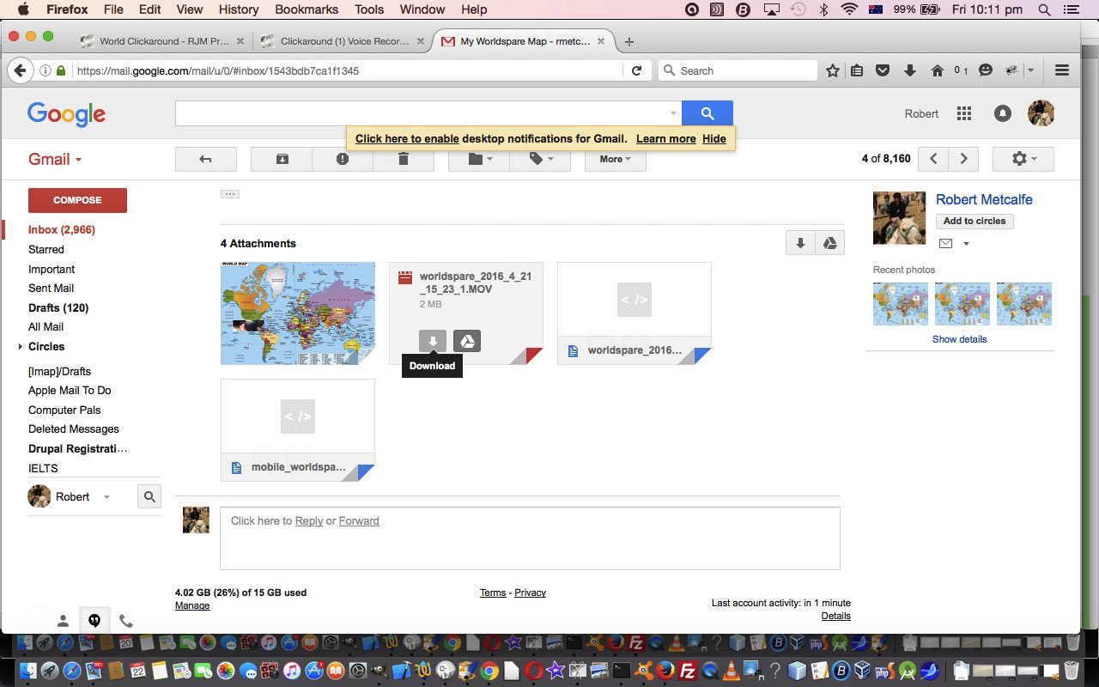Report spam using the exclamation icon
The height and width of the screenshot is (687, 1099).
[x=343, y=159]
